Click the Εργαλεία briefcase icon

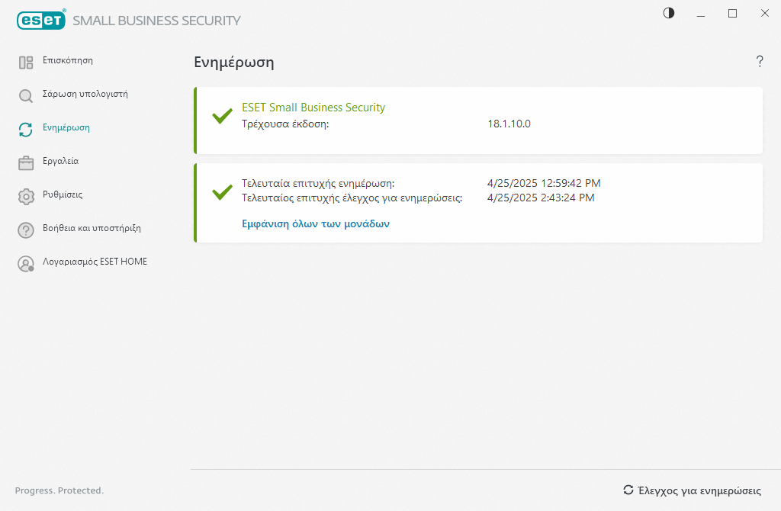pyautogui.click(x=26, y=163)
